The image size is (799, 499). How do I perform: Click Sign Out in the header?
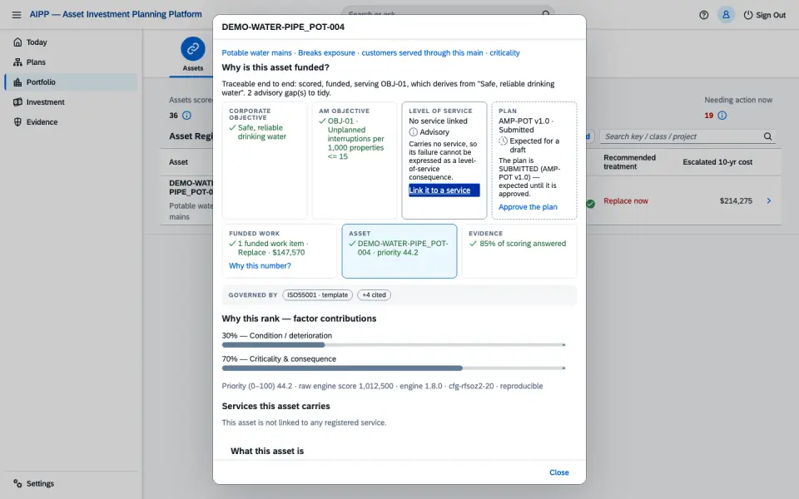[764, 15]
